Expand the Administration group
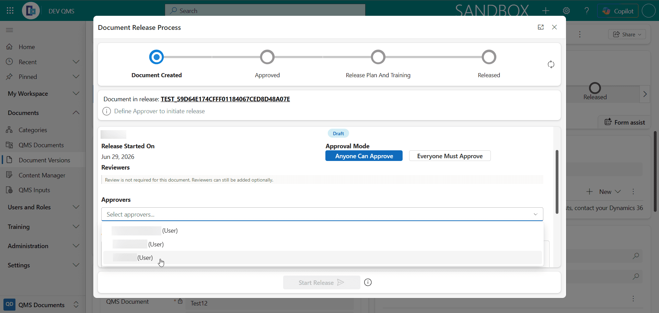659x313 pixels. pyautogui.click(x=76, y=246)
